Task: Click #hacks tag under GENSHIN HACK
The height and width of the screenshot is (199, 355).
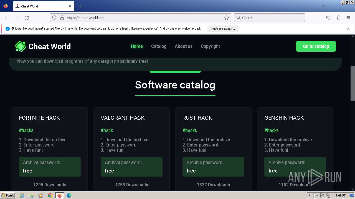Action: coord(272,130)
